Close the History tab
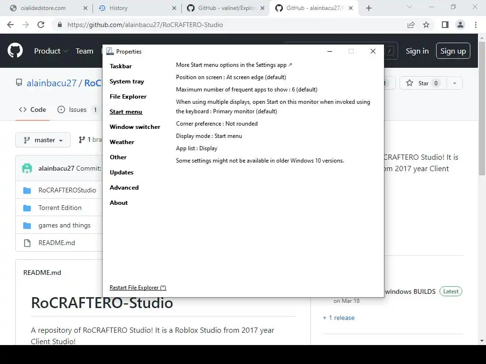Screen dimensions: 486x364 click(x=174, y=8)
